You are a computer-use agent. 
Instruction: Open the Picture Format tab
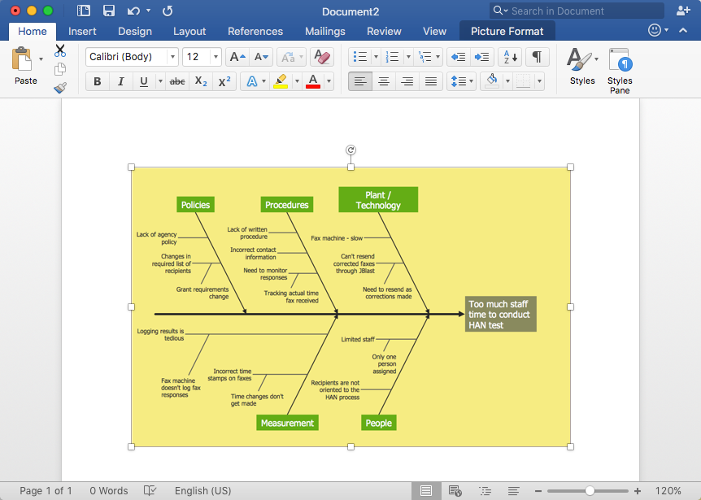point(507,31)
